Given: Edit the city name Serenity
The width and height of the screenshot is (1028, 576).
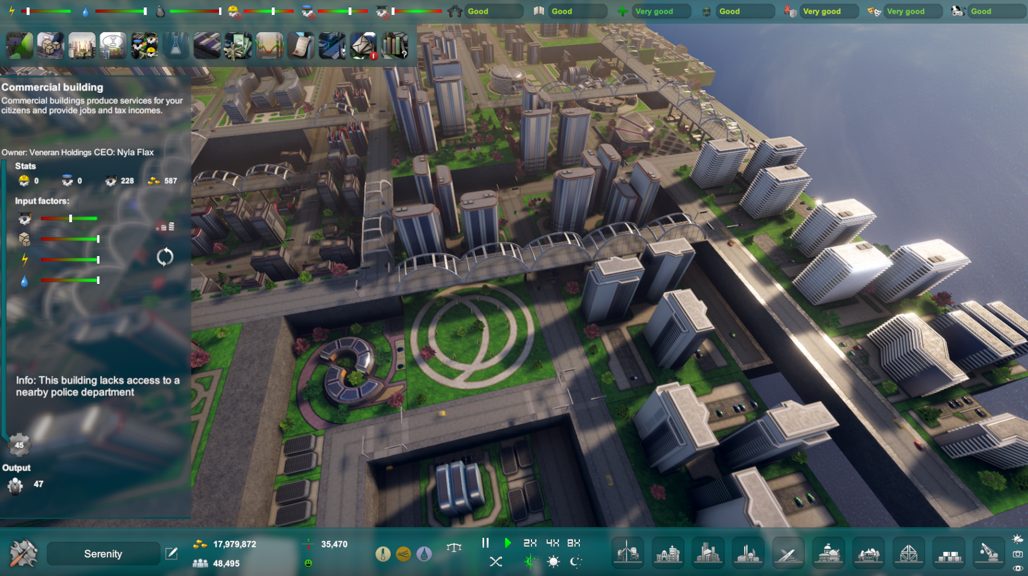Looking at the screenshot, I should 172,553.
